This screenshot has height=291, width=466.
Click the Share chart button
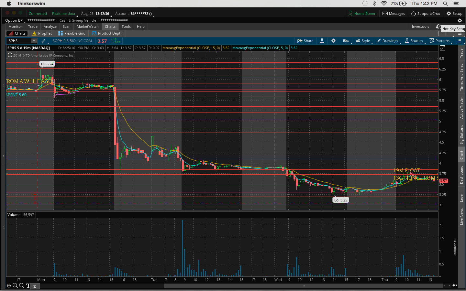point(305,41)
